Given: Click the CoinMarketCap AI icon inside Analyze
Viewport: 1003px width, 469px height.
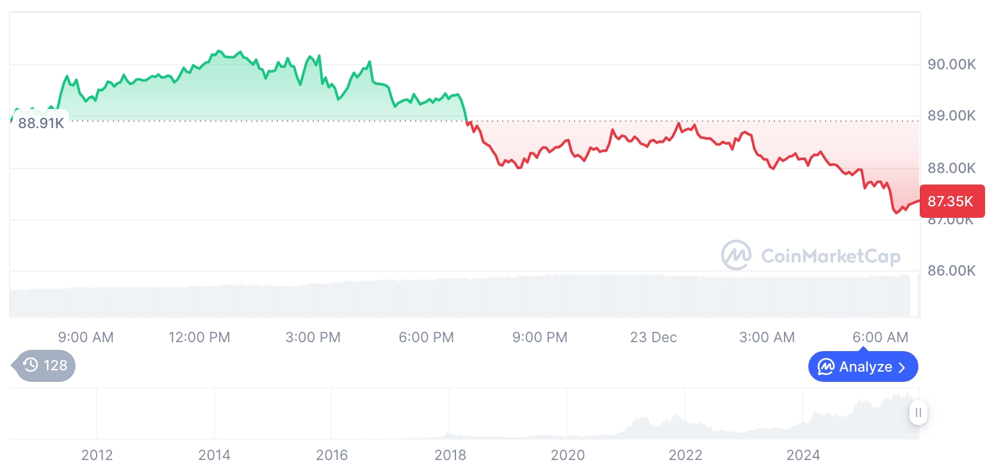Looking at the screenshot, I should coord(826,367).
